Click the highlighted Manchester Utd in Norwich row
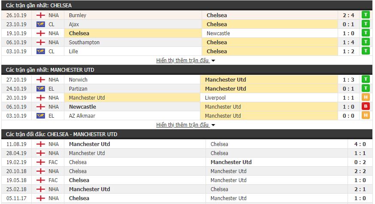 click(x=226, y=80)
